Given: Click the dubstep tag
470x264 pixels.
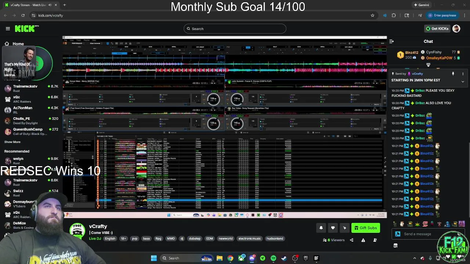Looking at the screenshot, I should pos(195,239).
